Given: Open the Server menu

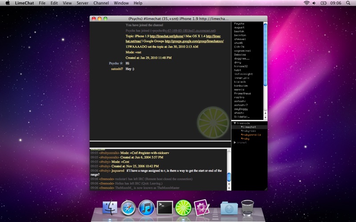Looking at the screenshot, I should pyautogui.click(x=82, y=3).
